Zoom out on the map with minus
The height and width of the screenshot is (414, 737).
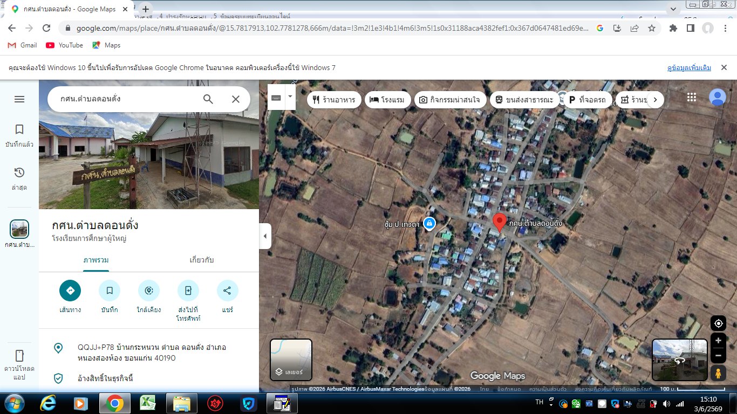click(x=718, y=356)
